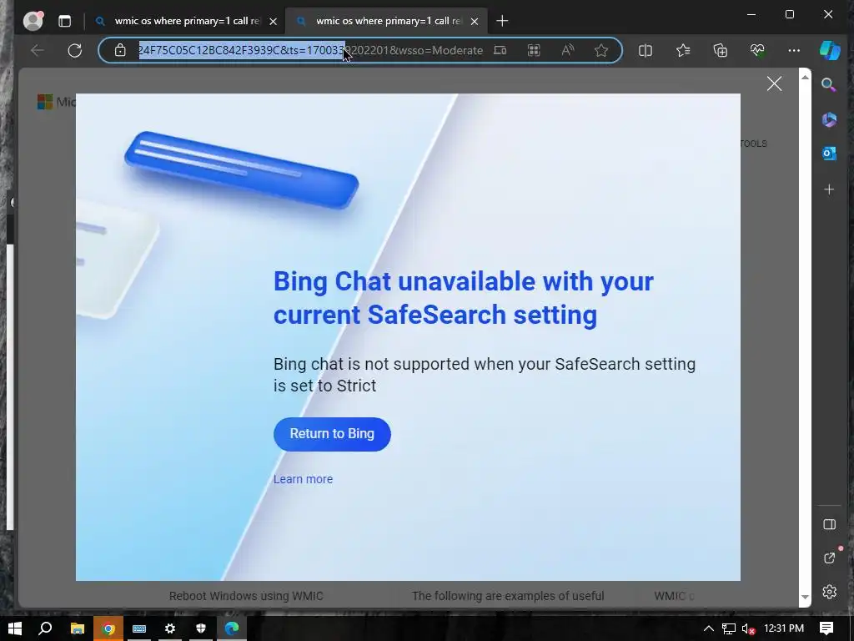Activate Read aloud icon
Image resolution: width=854 pixels, height=641 pixels.
[x=567, y=51]
